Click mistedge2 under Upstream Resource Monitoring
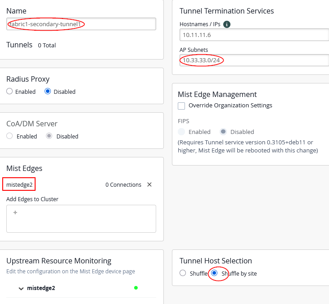Viewport: 329px width, 304px height. click(x=41, y=288)
